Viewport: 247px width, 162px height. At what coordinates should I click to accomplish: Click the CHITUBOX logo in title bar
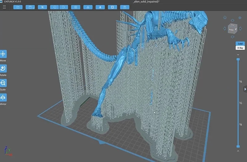(x=1, y=2)
